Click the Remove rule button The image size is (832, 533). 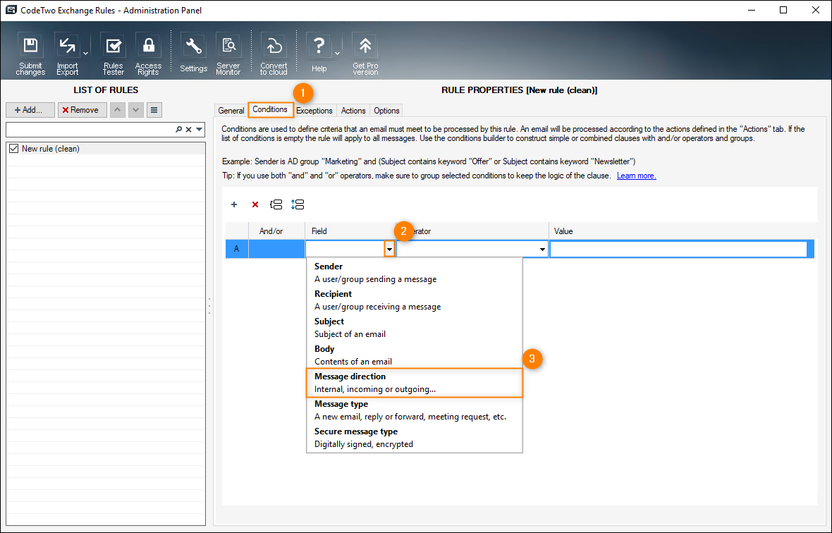point(82,110)
